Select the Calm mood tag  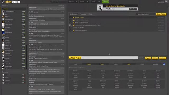coord(130,81)
